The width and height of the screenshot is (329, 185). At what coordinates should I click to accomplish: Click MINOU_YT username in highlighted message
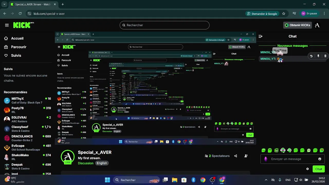pos(268,59)
